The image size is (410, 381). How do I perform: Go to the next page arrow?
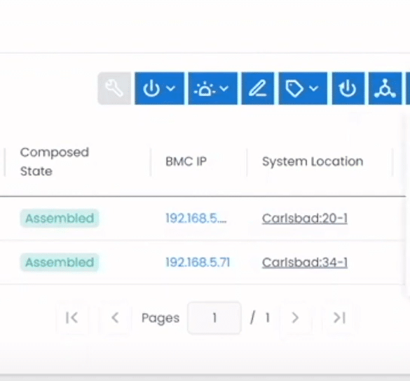[295, 318]
